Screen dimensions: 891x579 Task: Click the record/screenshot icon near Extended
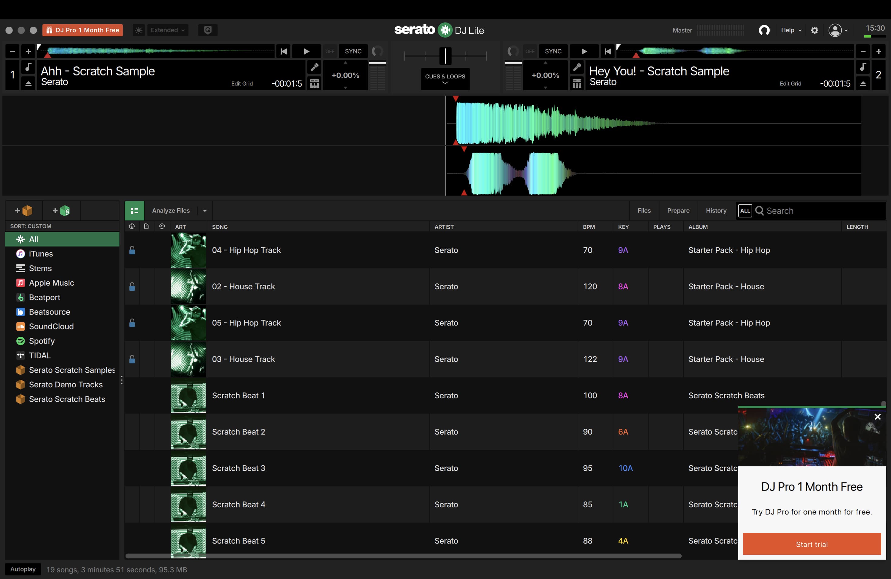[x=208, y=30]
